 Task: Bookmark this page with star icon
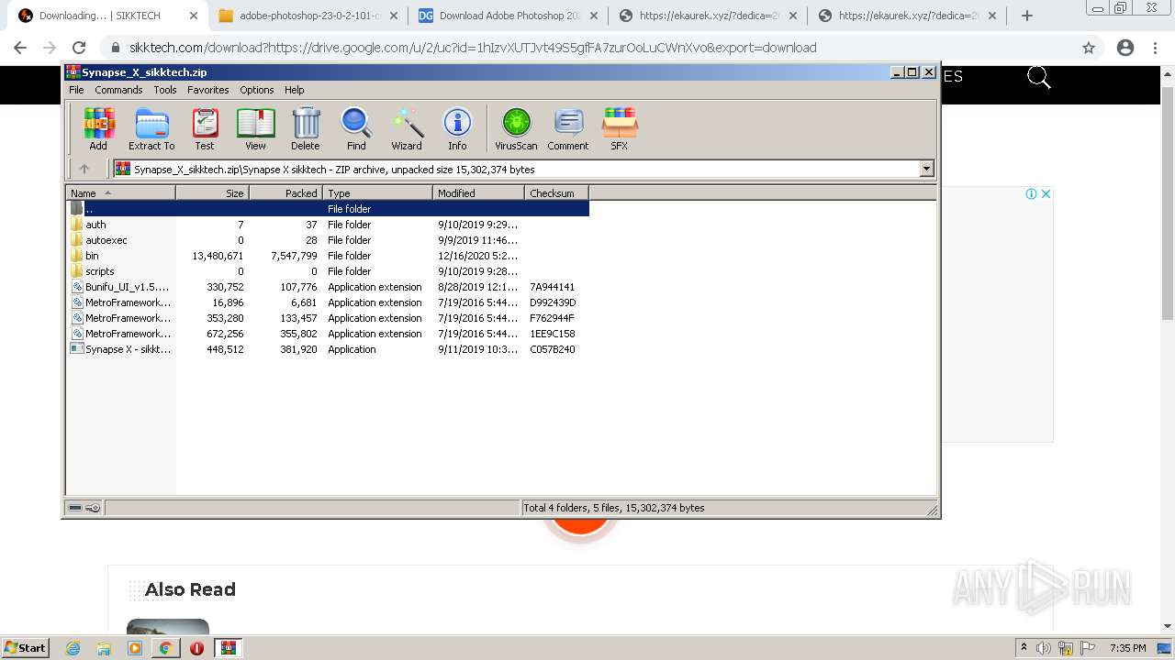[x=1089, y=48]
